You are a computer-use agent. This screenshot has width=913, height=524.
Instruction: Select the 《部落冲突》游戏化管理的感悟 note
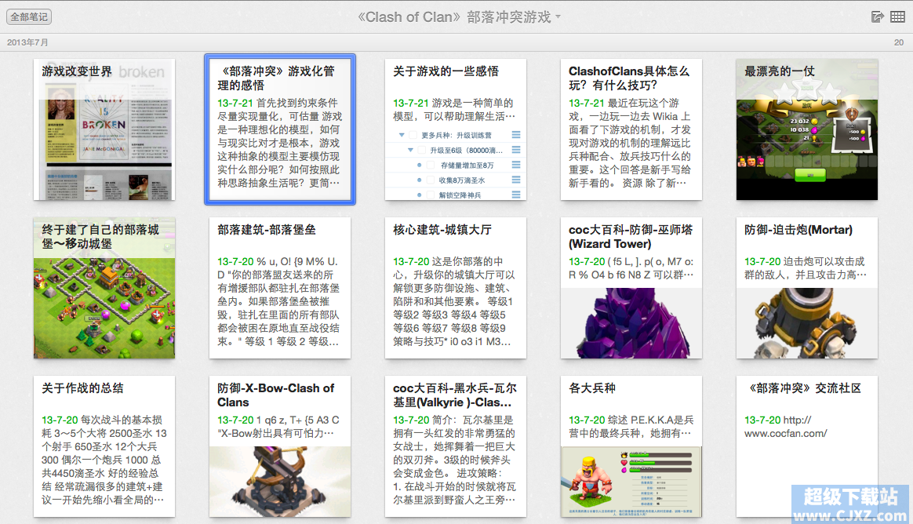pyautogui.click(x=280, y=129)
